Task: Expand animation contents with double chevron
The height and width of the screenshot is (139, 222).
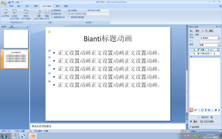Action: [191, 56]
